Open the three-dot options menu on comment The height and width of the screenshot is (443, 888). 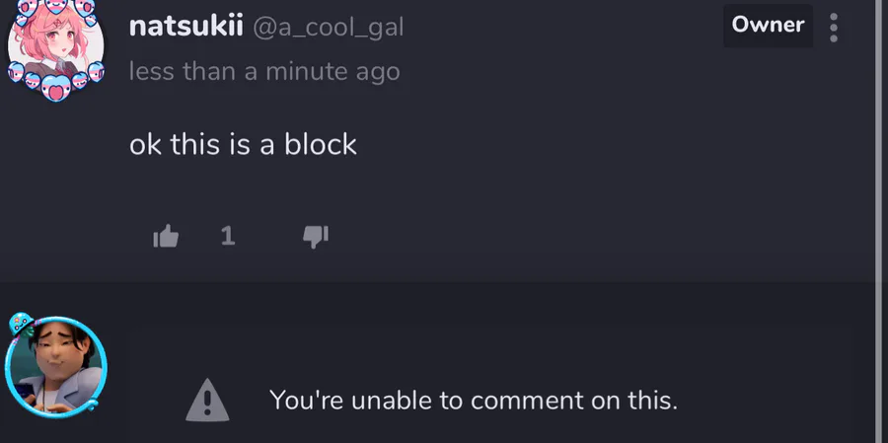pos(834,28)
